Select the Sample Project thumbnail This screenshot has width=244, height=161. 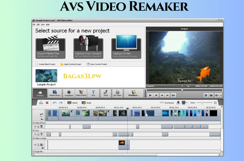pos(46,76)
